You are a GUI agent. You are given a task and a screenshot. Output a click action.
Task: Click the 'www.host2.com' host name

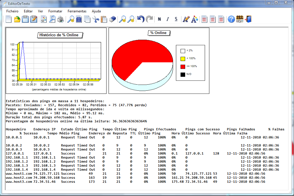coord(19,178)
